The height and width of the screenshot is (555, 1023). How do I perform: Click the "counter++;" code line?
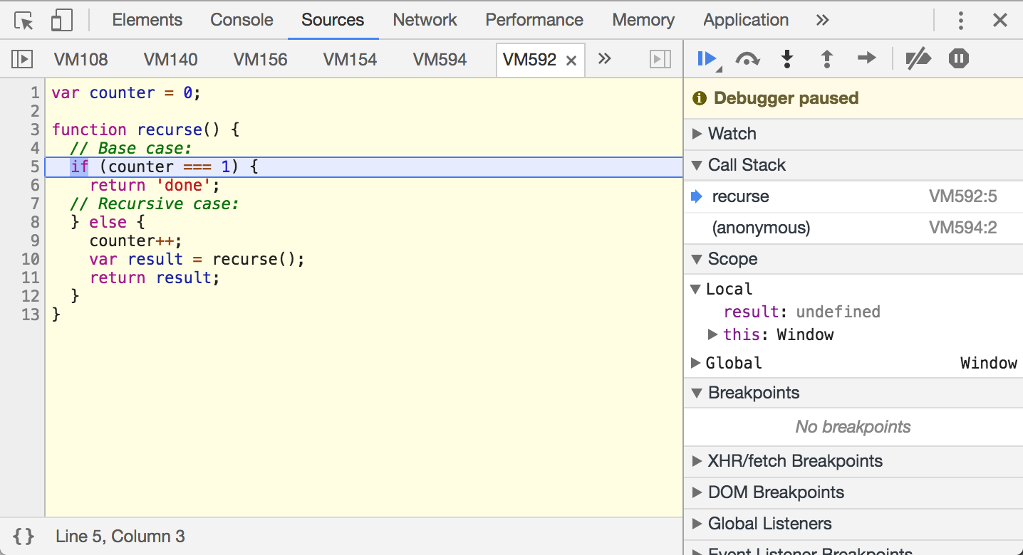click(135, 240)
